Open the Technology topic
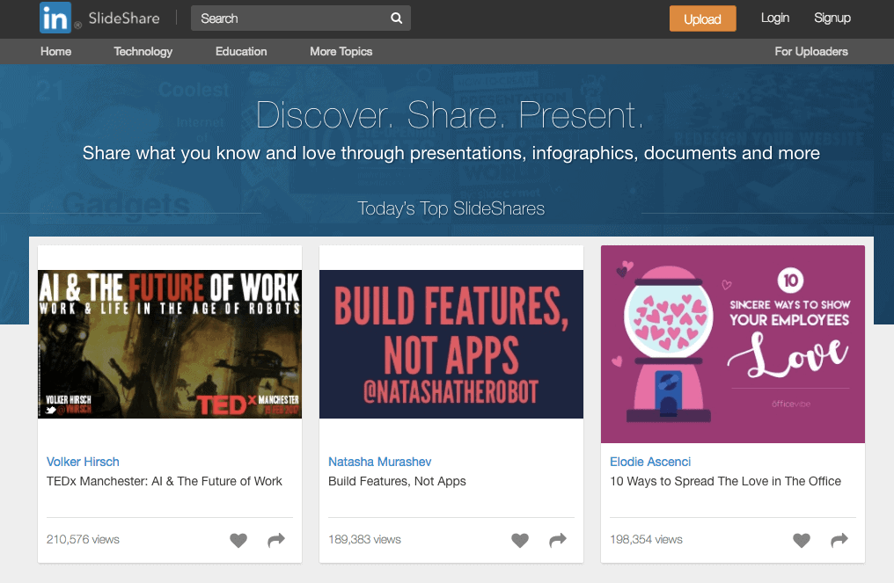 click(x=143, y=51)
